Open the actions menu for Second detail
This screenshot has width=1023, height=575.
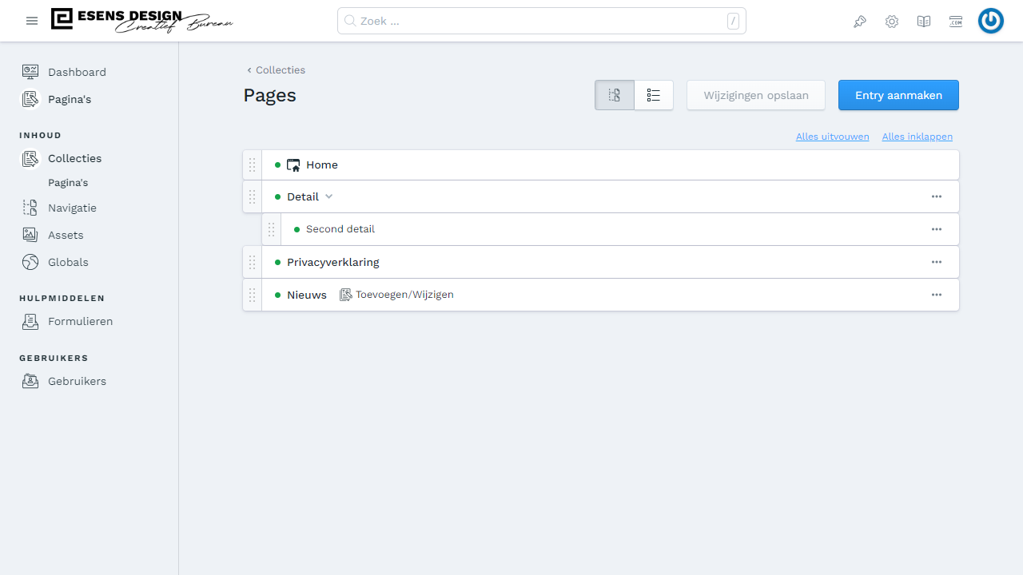click(937, 229)
